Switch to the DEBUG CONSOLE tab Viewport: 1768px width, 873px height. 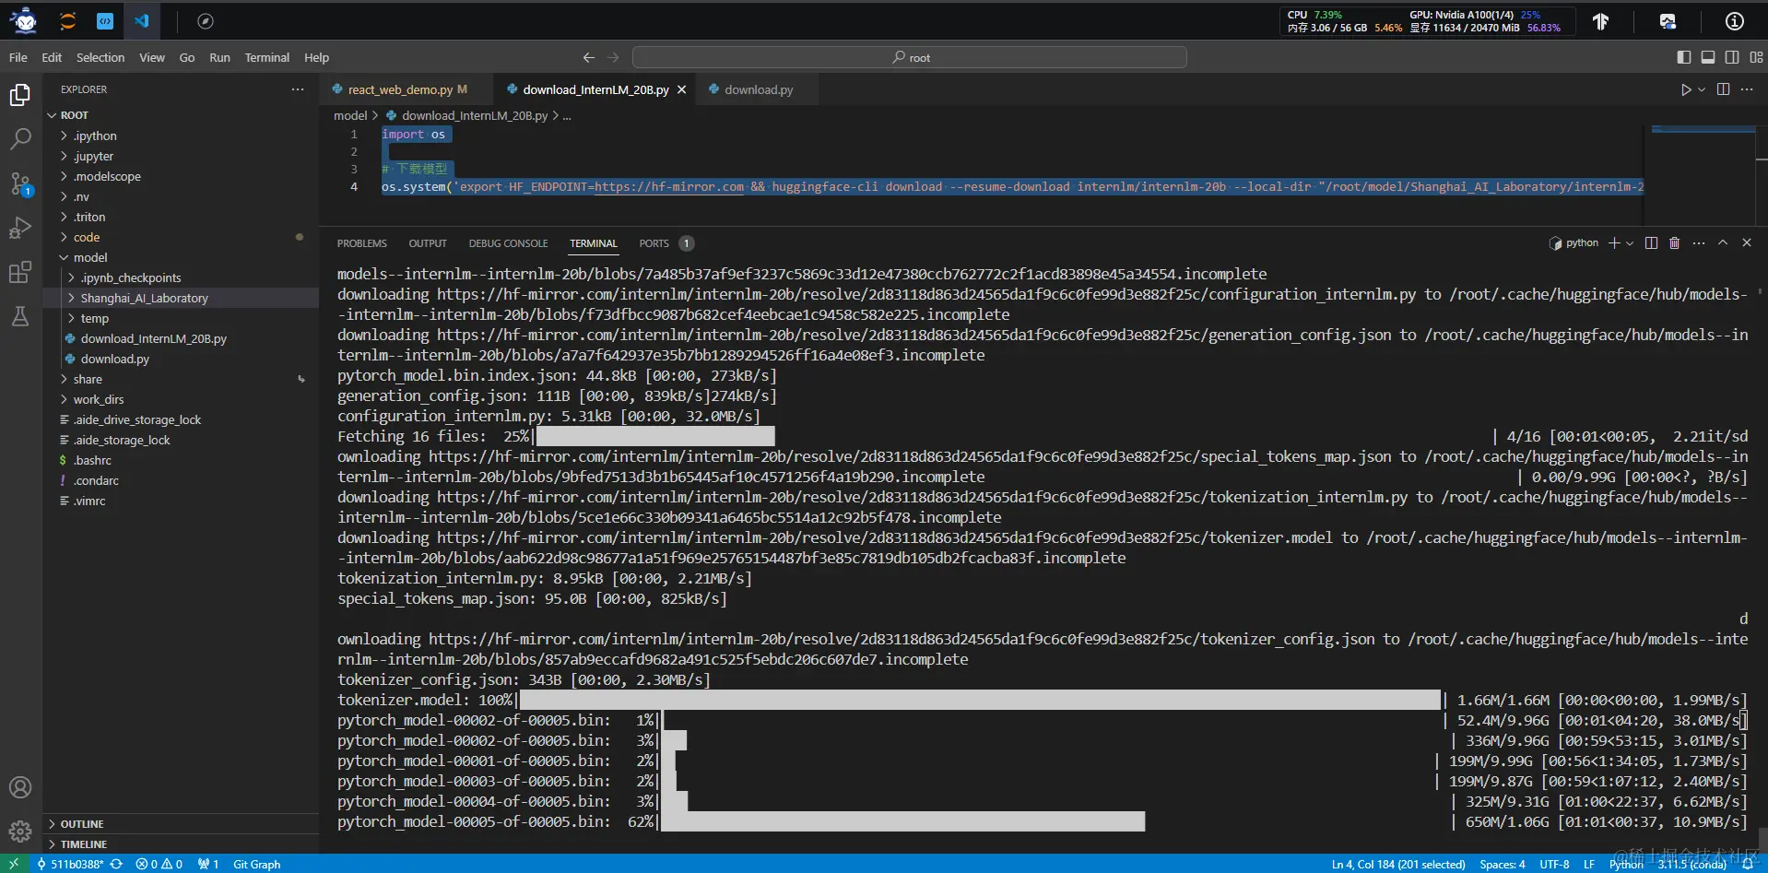(x=508, y=243)
